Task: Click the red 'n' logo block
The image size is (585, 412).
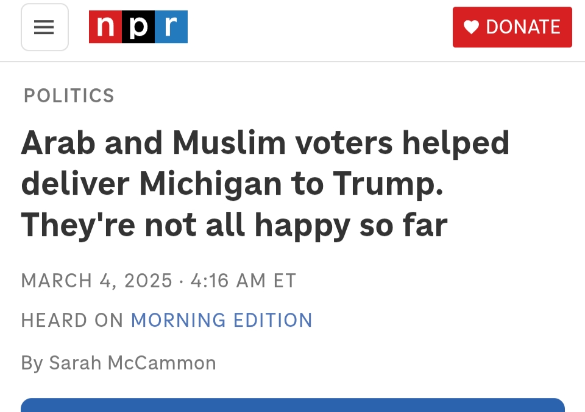Action: (x=105, y=27)
